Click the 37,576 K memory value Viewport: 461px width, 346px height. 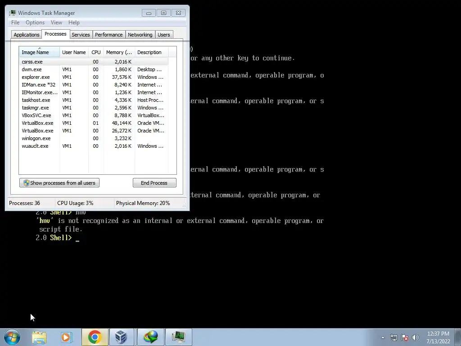(x=122, y=77)
